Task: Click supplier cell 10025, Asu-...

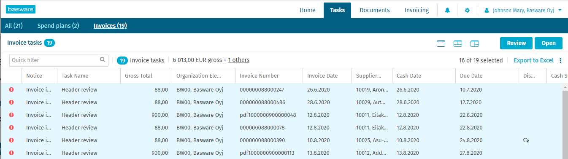Action: pos(372,140)
